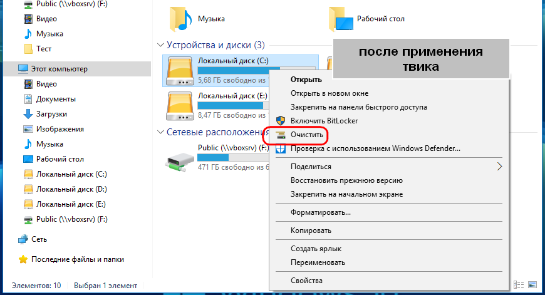Switch to details view icon
Viewport: 545px width, 295px height.
pos(519,285)
